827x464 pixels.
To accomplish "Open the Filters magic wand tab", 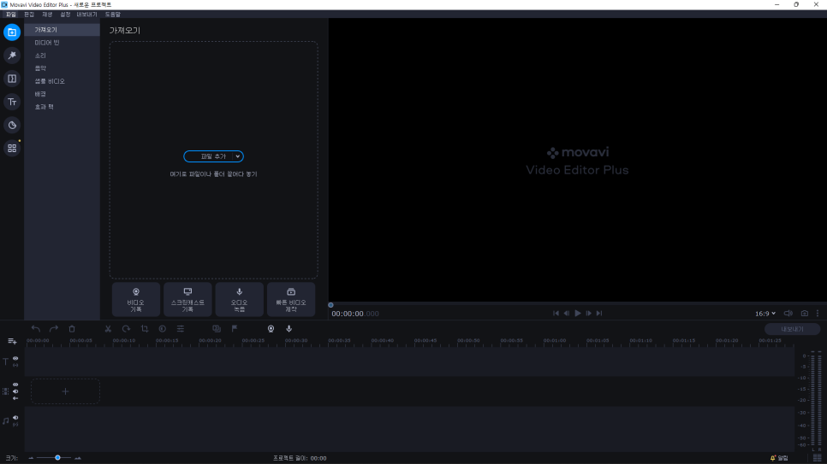I will click(x=12, y=56).
